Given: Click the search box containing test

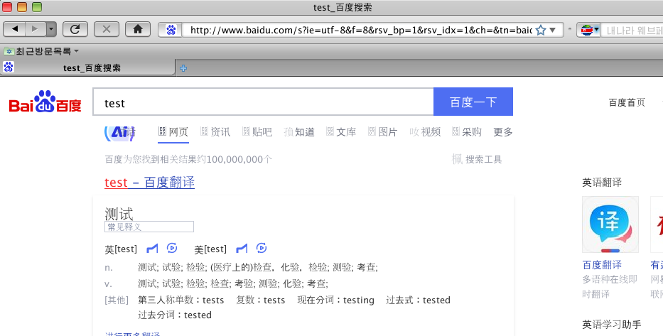Looking at the screenshot, I should tap(263, 102).
